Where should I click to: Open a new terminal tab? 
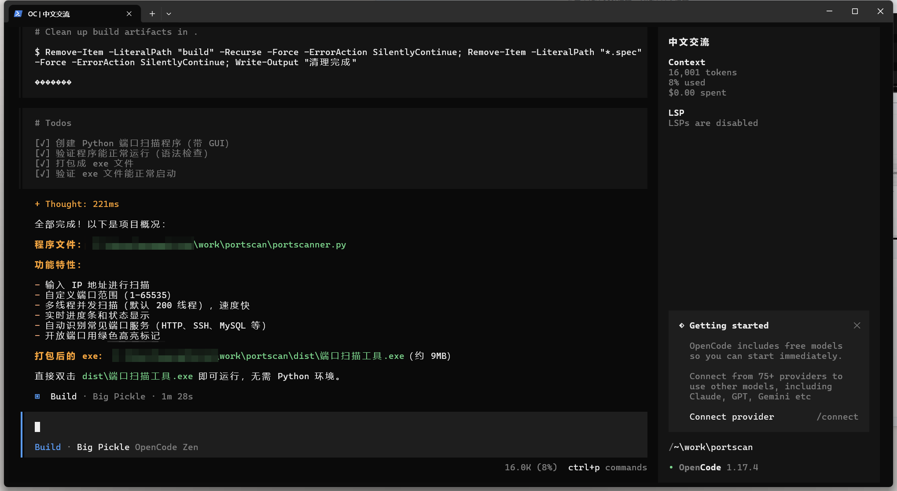(x=152, y=14)
